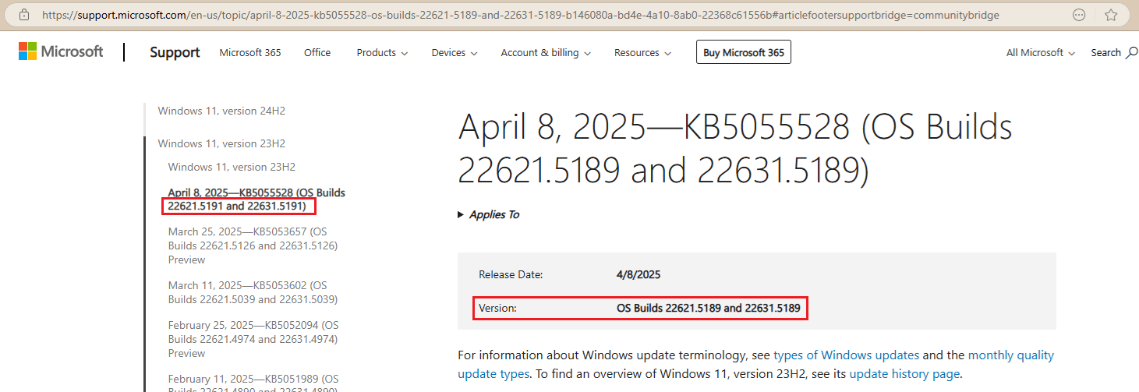Open March 11, 2025—KB5053602 article
Viewport: 1139px width, 392px height.
(253, 292)
